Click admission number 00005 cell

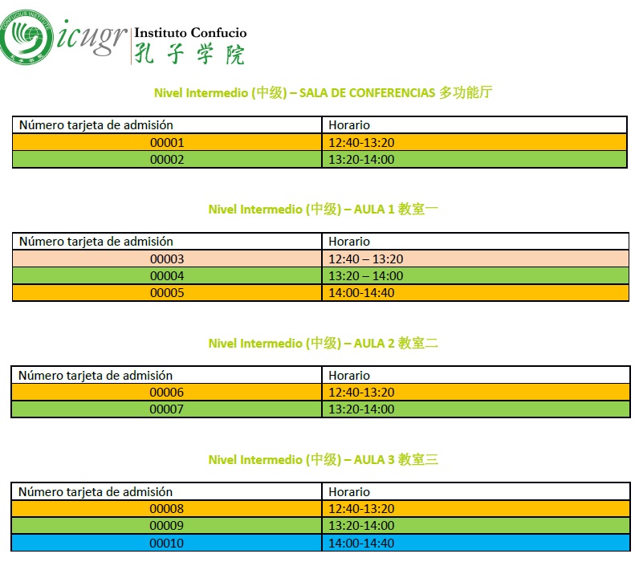(x=167, y=292)
